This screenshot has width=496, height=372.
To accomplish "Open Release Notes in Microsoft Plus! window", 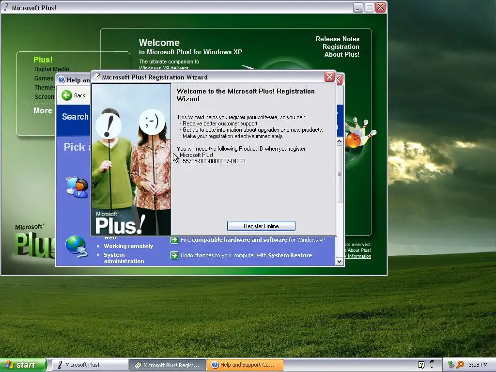I will 338,39.
